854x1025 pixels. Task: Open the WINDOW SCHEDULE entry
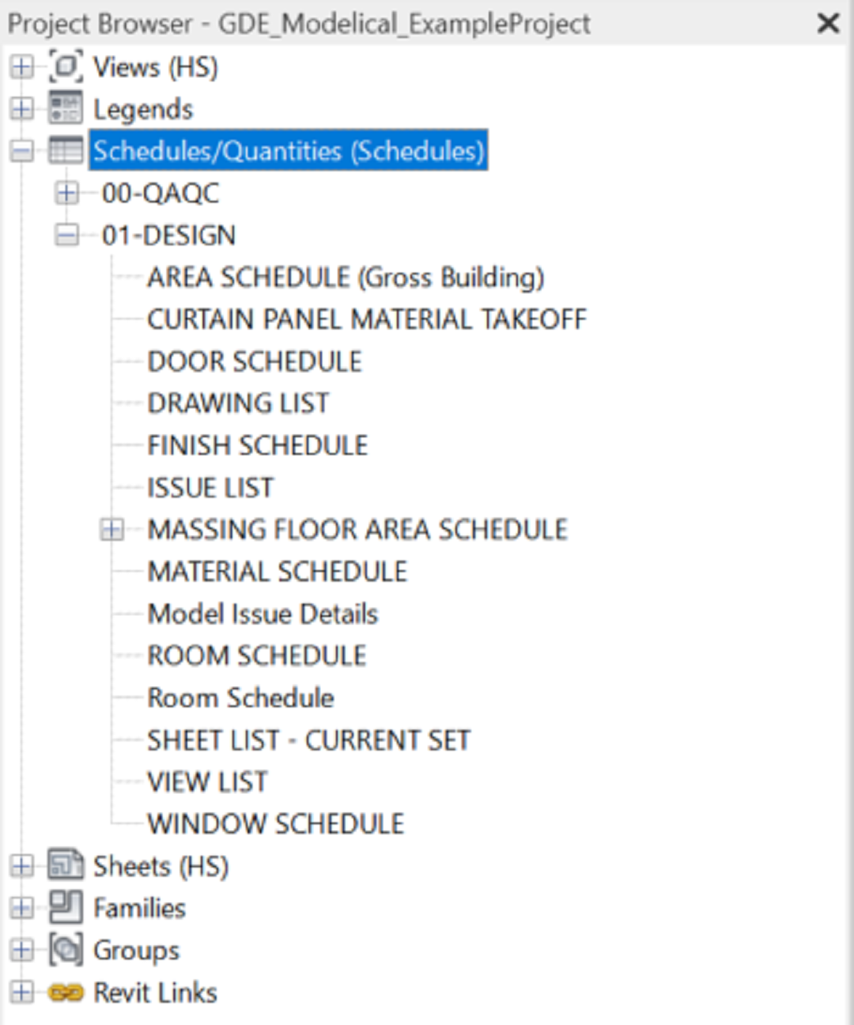coord(275,824)
